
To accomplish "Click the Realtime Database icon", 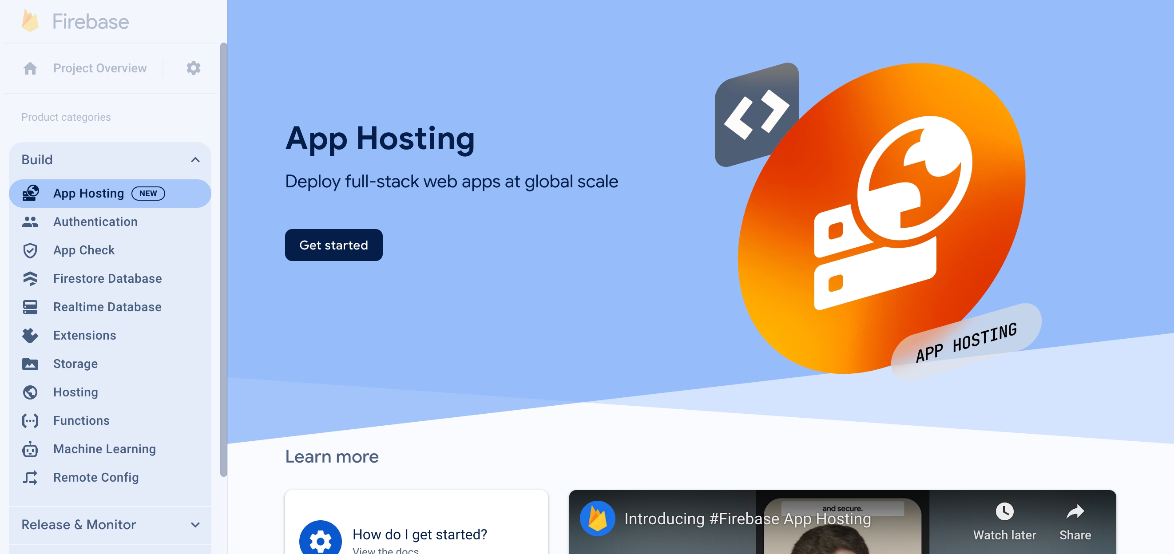I will coord(30,307).
